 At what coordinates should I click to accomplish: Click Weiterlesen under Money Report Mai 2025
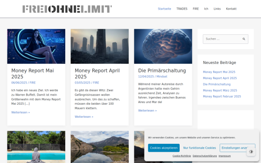coord(20,113)
